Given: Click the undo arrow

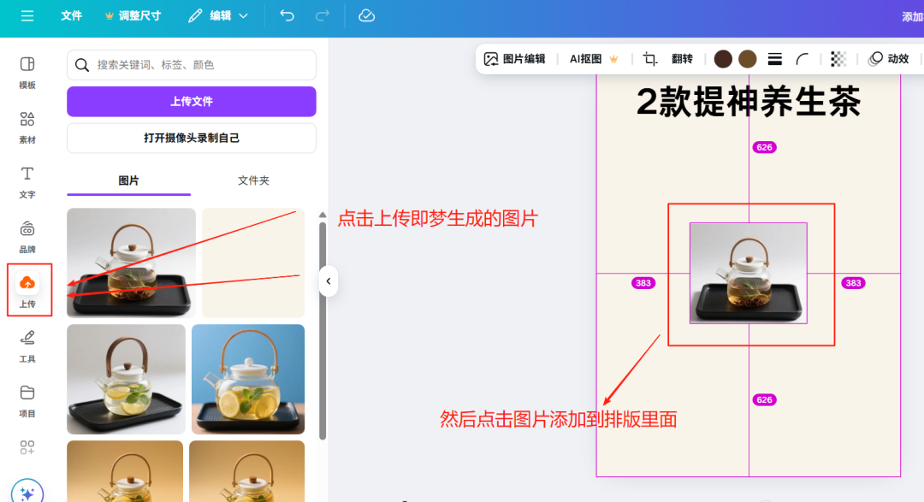Looking at the screenshot, I should click(x=287, y=16).
